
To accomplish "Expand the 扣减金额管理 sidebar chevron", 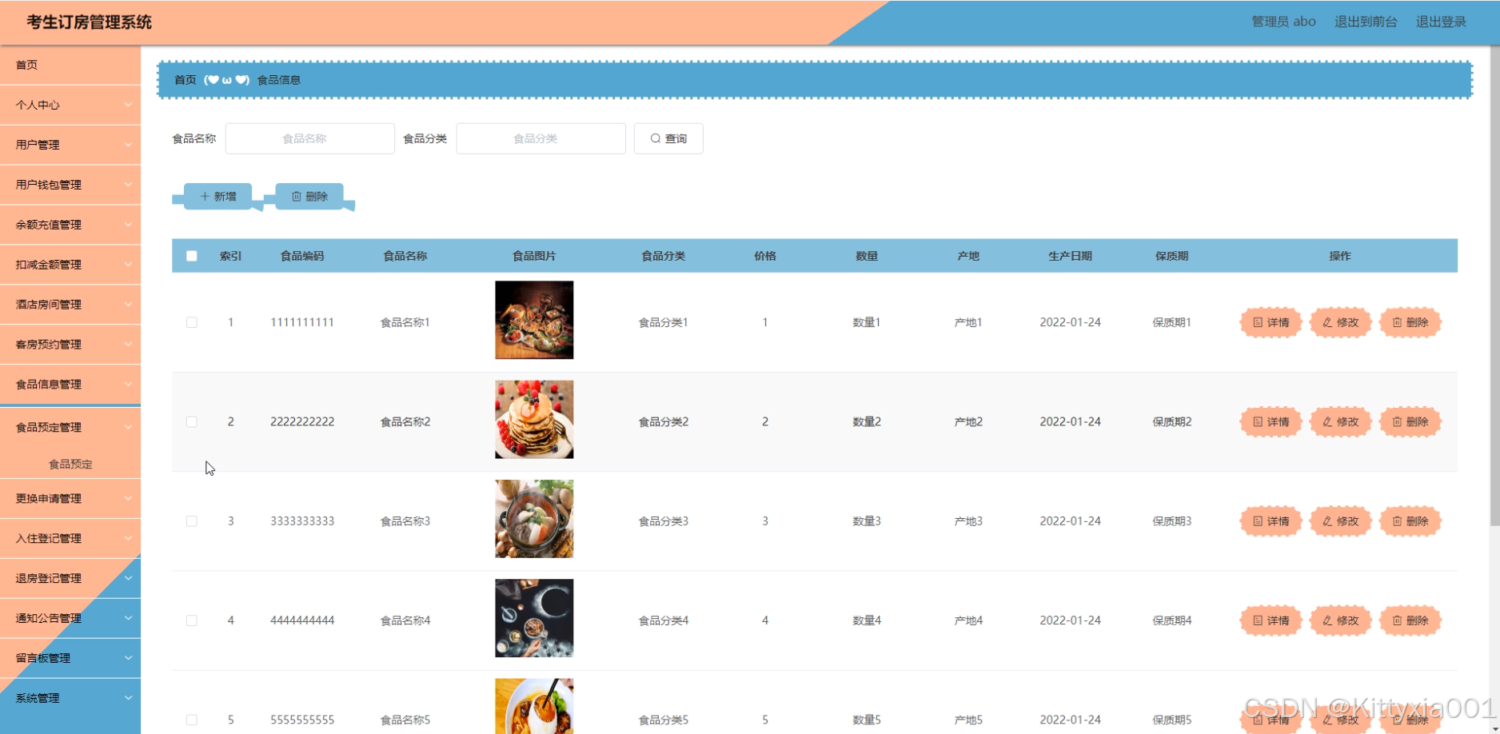I will pos(128,265).
